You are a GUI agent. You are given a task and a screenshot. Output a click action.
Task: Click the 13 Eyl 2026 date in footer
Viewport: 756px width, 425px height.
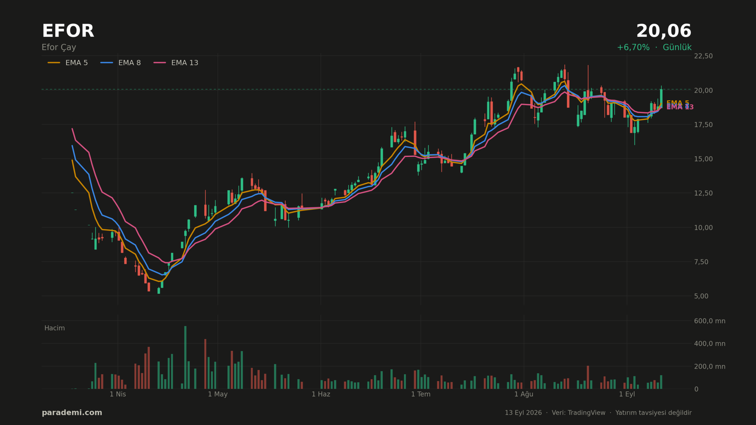[x=523, y=413]
